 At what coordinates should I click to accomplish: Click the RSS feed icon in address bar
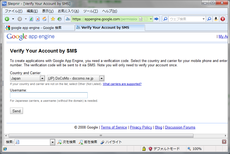(146, 19)
